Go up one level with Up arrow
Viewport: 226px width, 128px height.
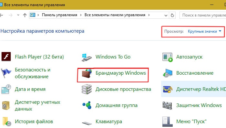point(25,15)
